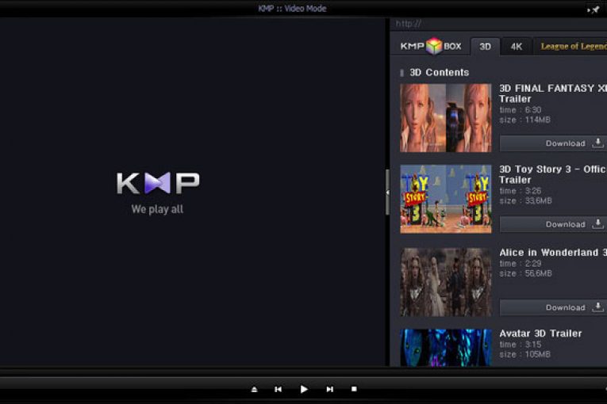The width and height of the screenshot is (607, 404).
Task: Open the Avatar 3D trailer thumbnail
Action: point(446,347)
